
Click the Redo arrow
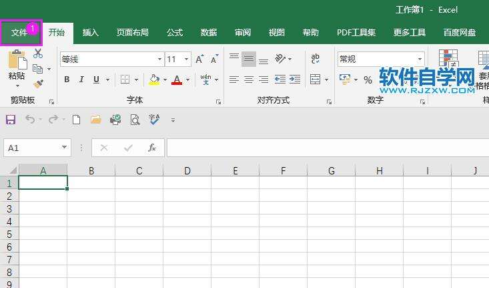[x=53, y=120]
